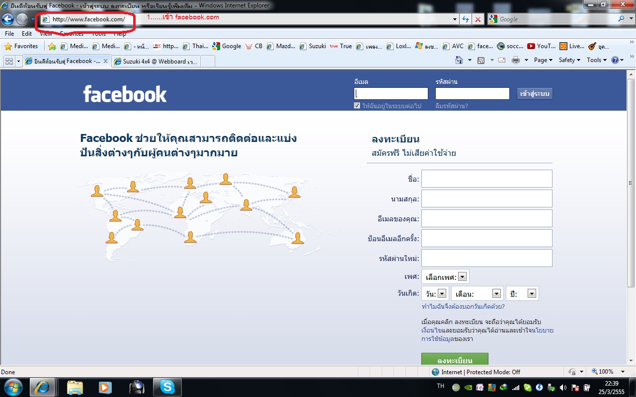Open Quick Tabs grid icon
The width and height of the screenshot is (636, 397).
9,61
